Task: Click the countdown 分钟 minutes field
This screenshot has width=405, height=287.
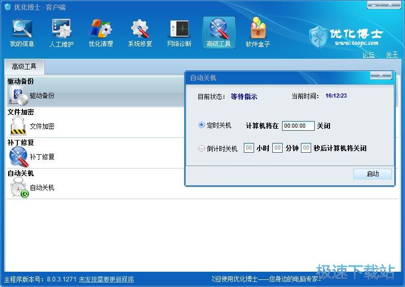Action: click(277, 148)
